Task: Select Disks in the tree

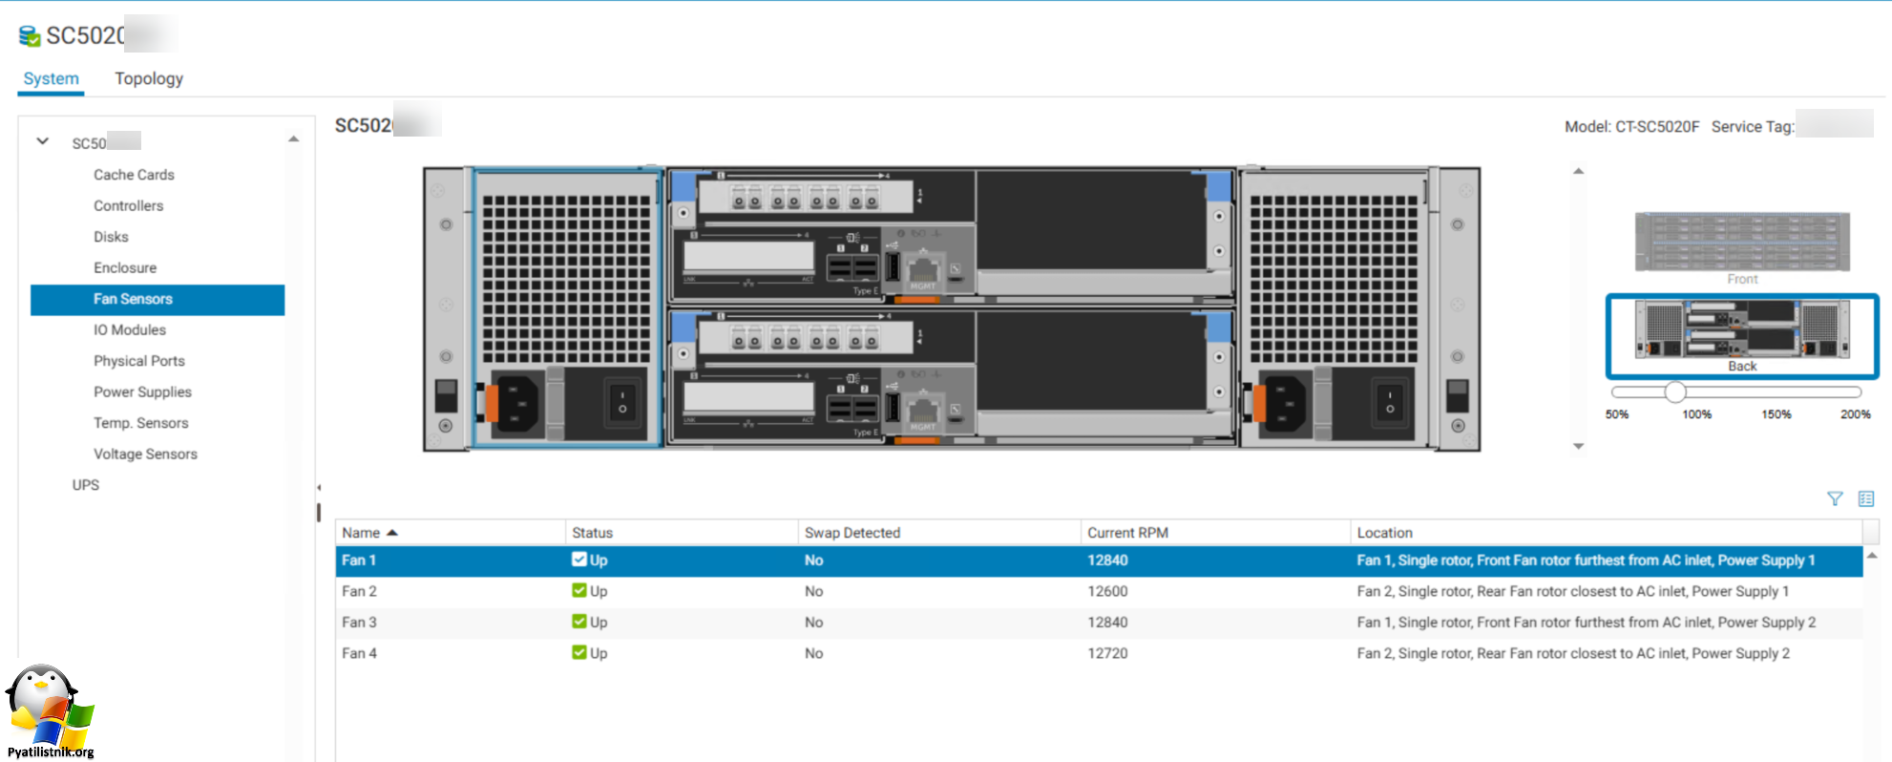Action: click(111, 237)
